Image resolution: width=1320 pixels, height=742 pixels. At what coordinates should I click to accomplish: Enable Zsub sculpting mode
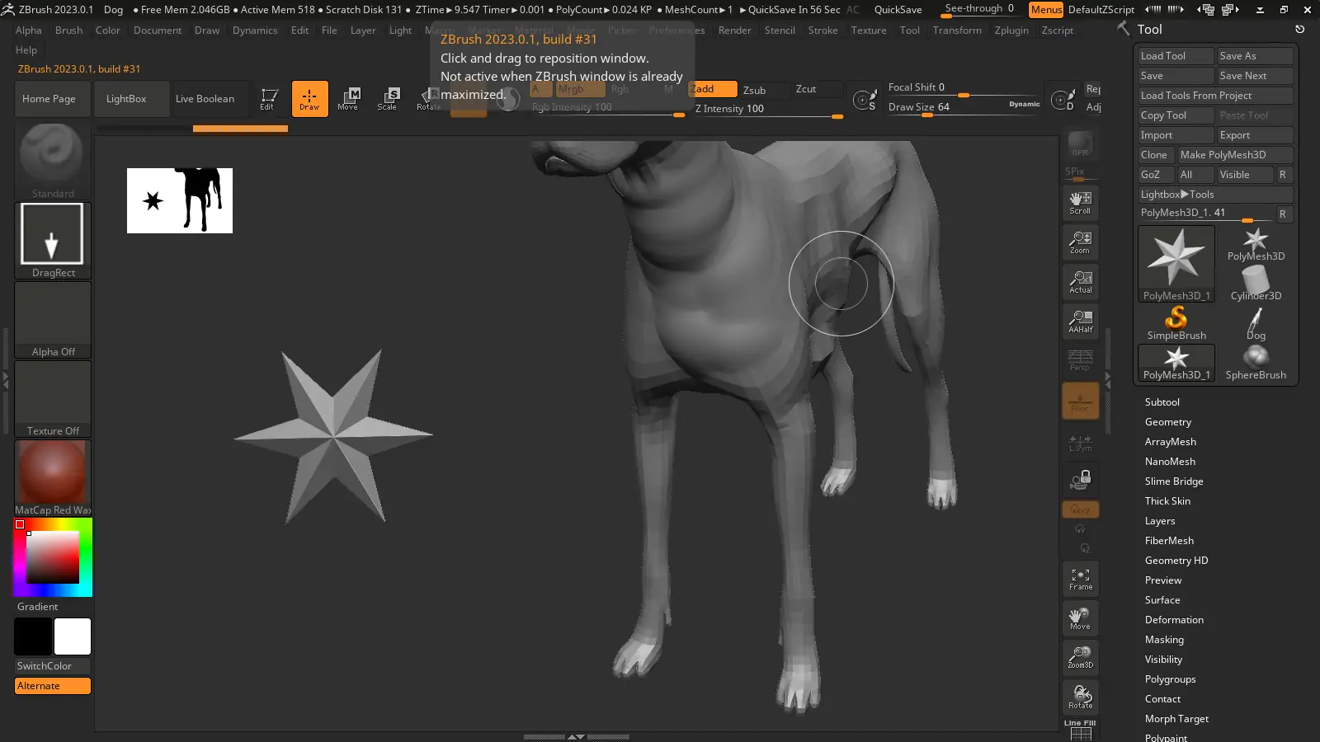click(x=764, y=90)
